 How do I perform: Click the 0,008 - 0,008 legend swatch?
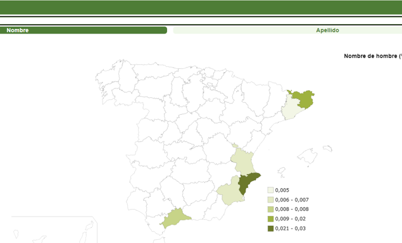tap(270, 209)
